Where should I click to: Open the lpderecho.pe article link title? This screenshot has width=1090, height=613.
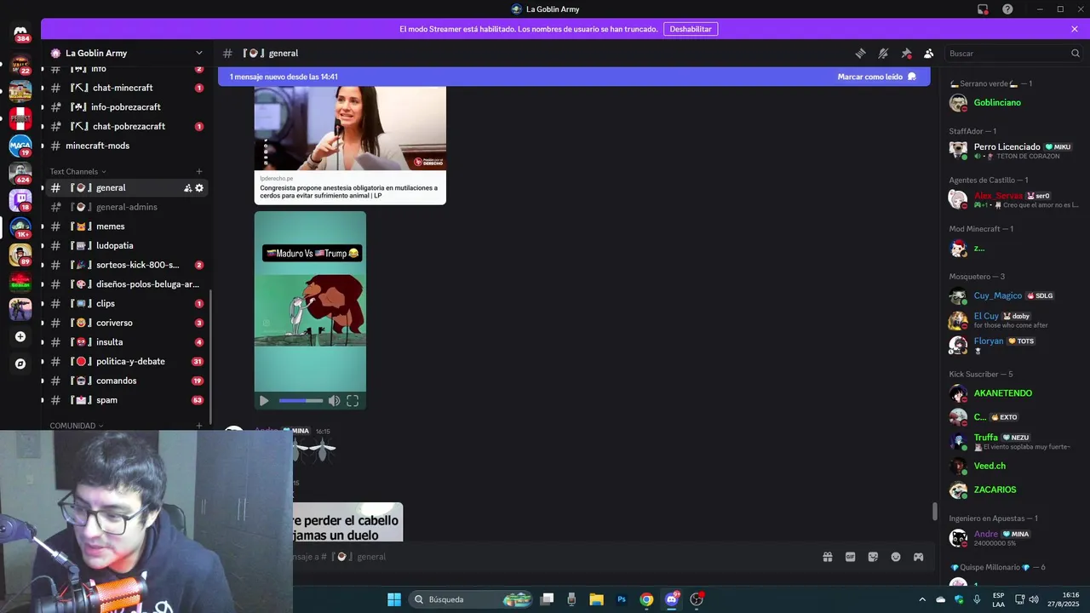(348, 192)
